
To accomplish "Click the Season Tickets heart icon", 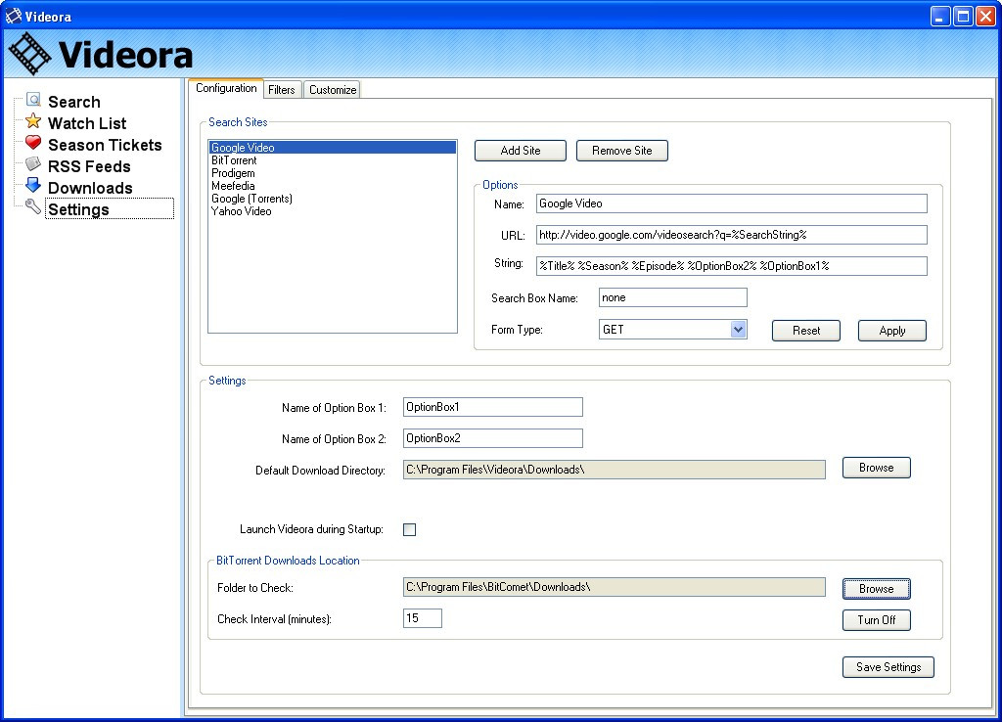I will pos(33,143).
